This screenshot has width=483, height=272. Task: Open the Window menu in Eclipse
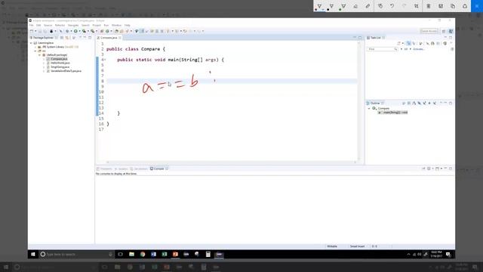coord(116,25)
